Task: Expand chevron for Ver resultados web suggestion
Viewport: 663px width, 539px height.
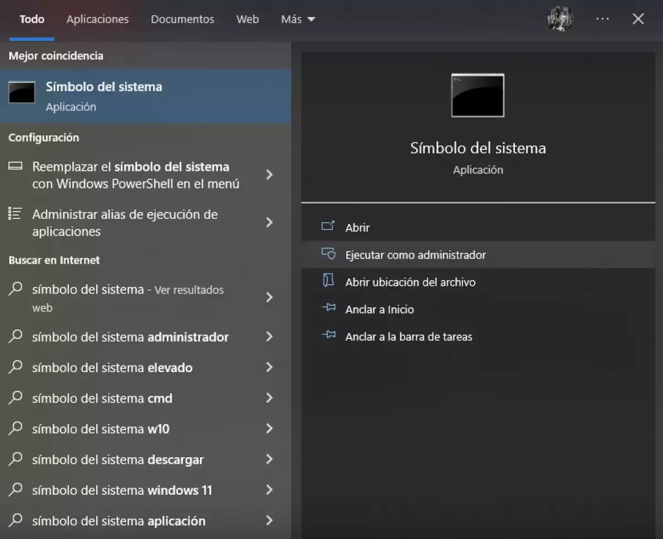Action: [270, 297]
